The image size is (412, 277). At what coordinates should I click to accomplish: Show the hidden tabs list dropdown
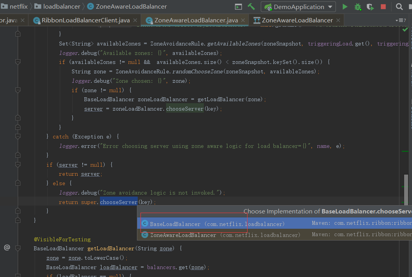401,20
